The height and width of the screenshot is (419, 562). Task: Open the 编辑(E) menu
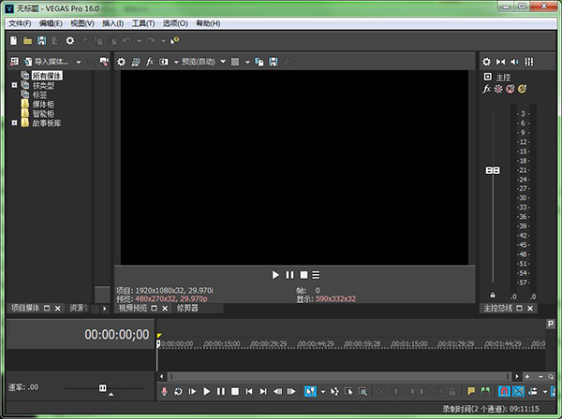(51, 23)
